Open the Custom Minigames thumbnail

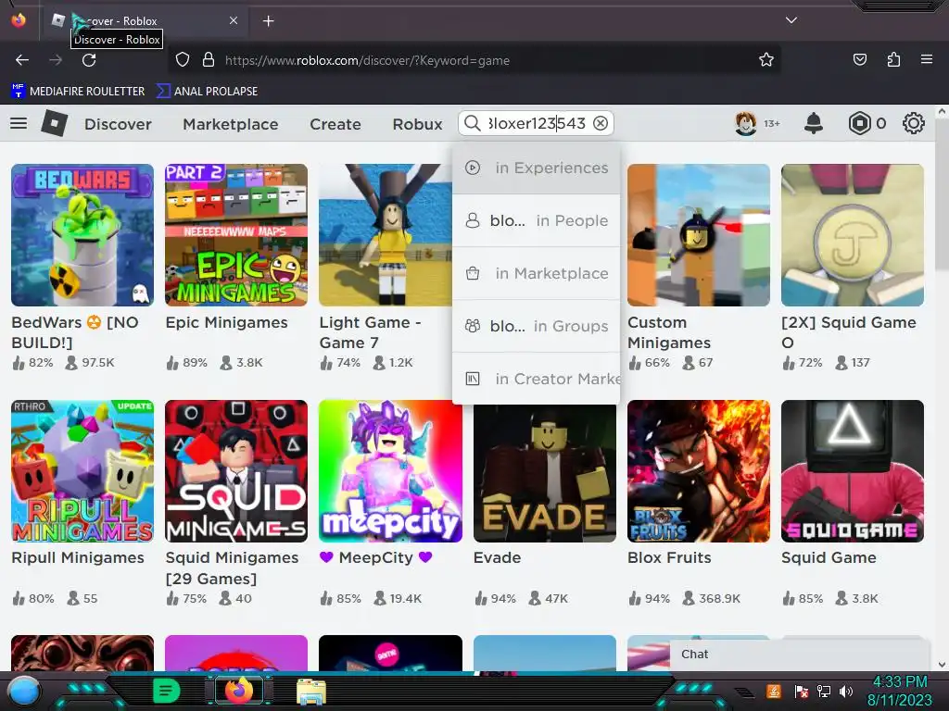(x=699, y=235)
